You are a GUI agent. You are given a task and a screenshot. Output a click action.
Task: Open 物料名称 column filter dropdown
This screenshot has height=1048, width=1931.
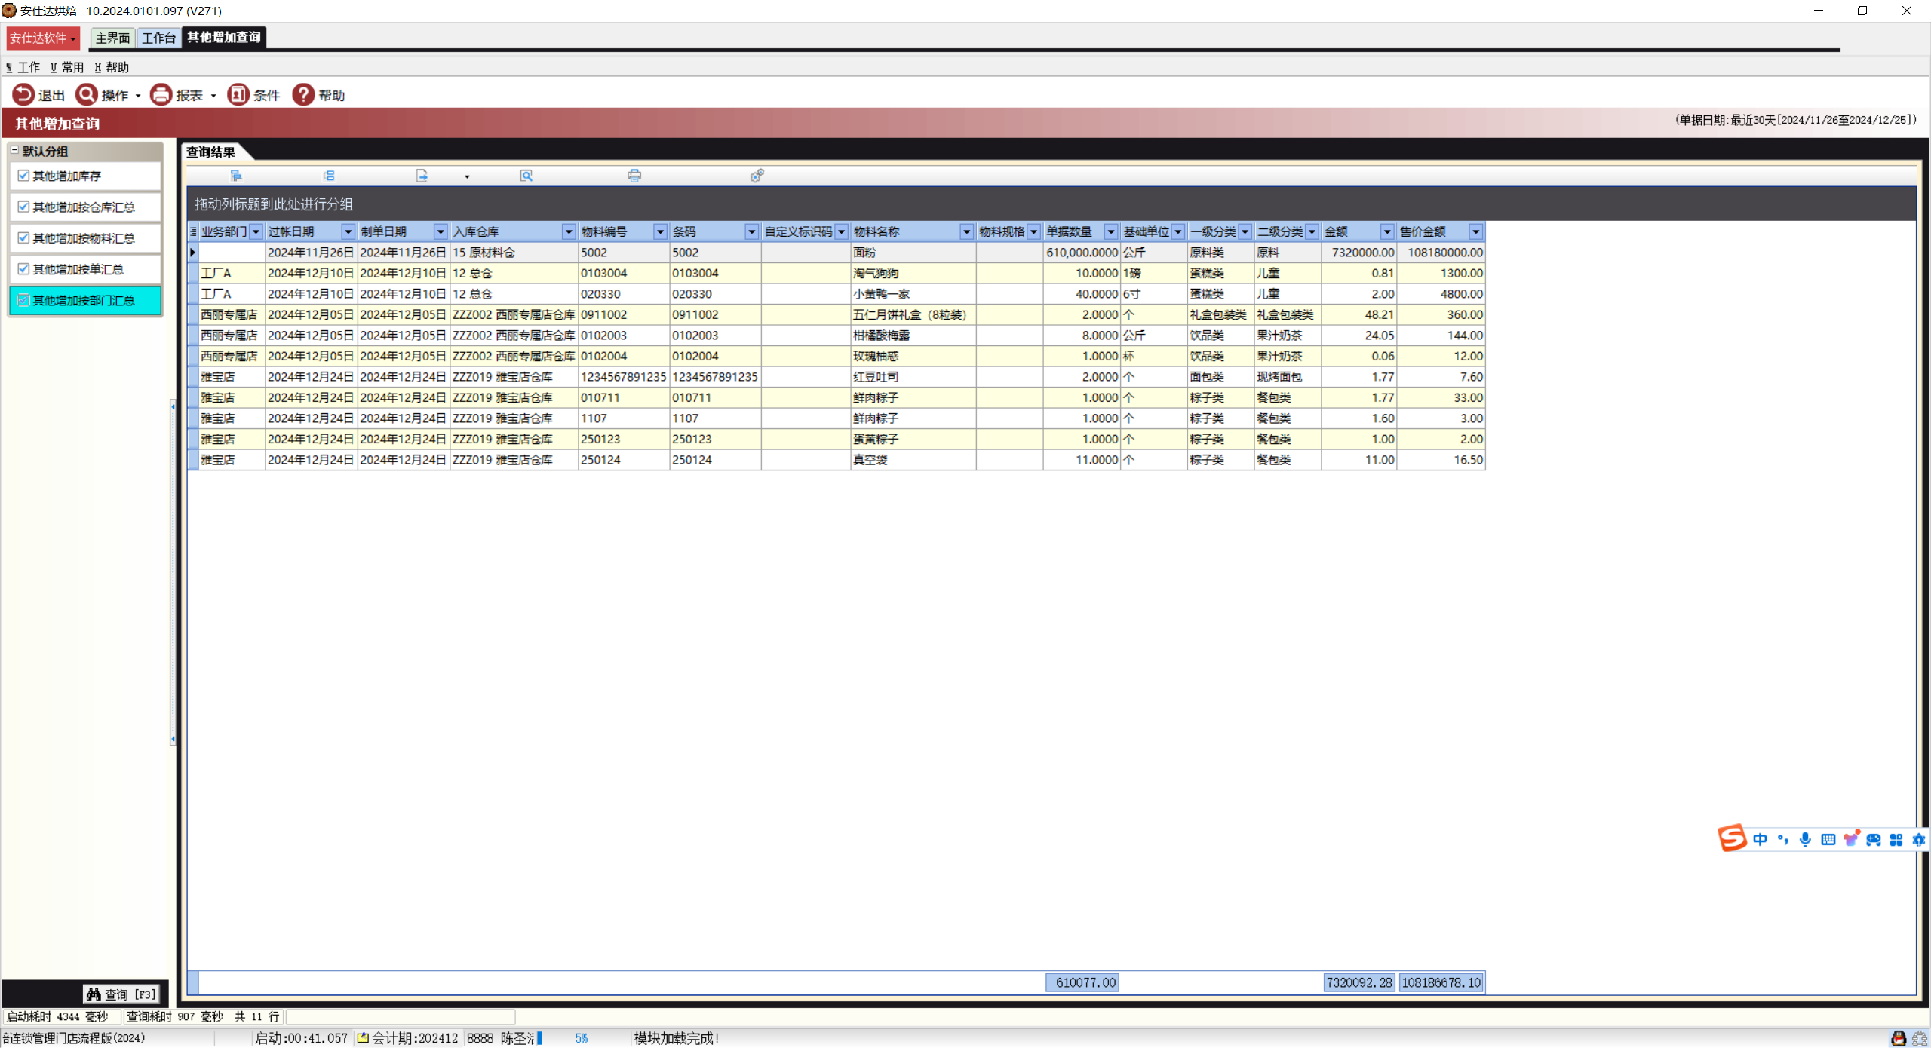click(966, 231)
